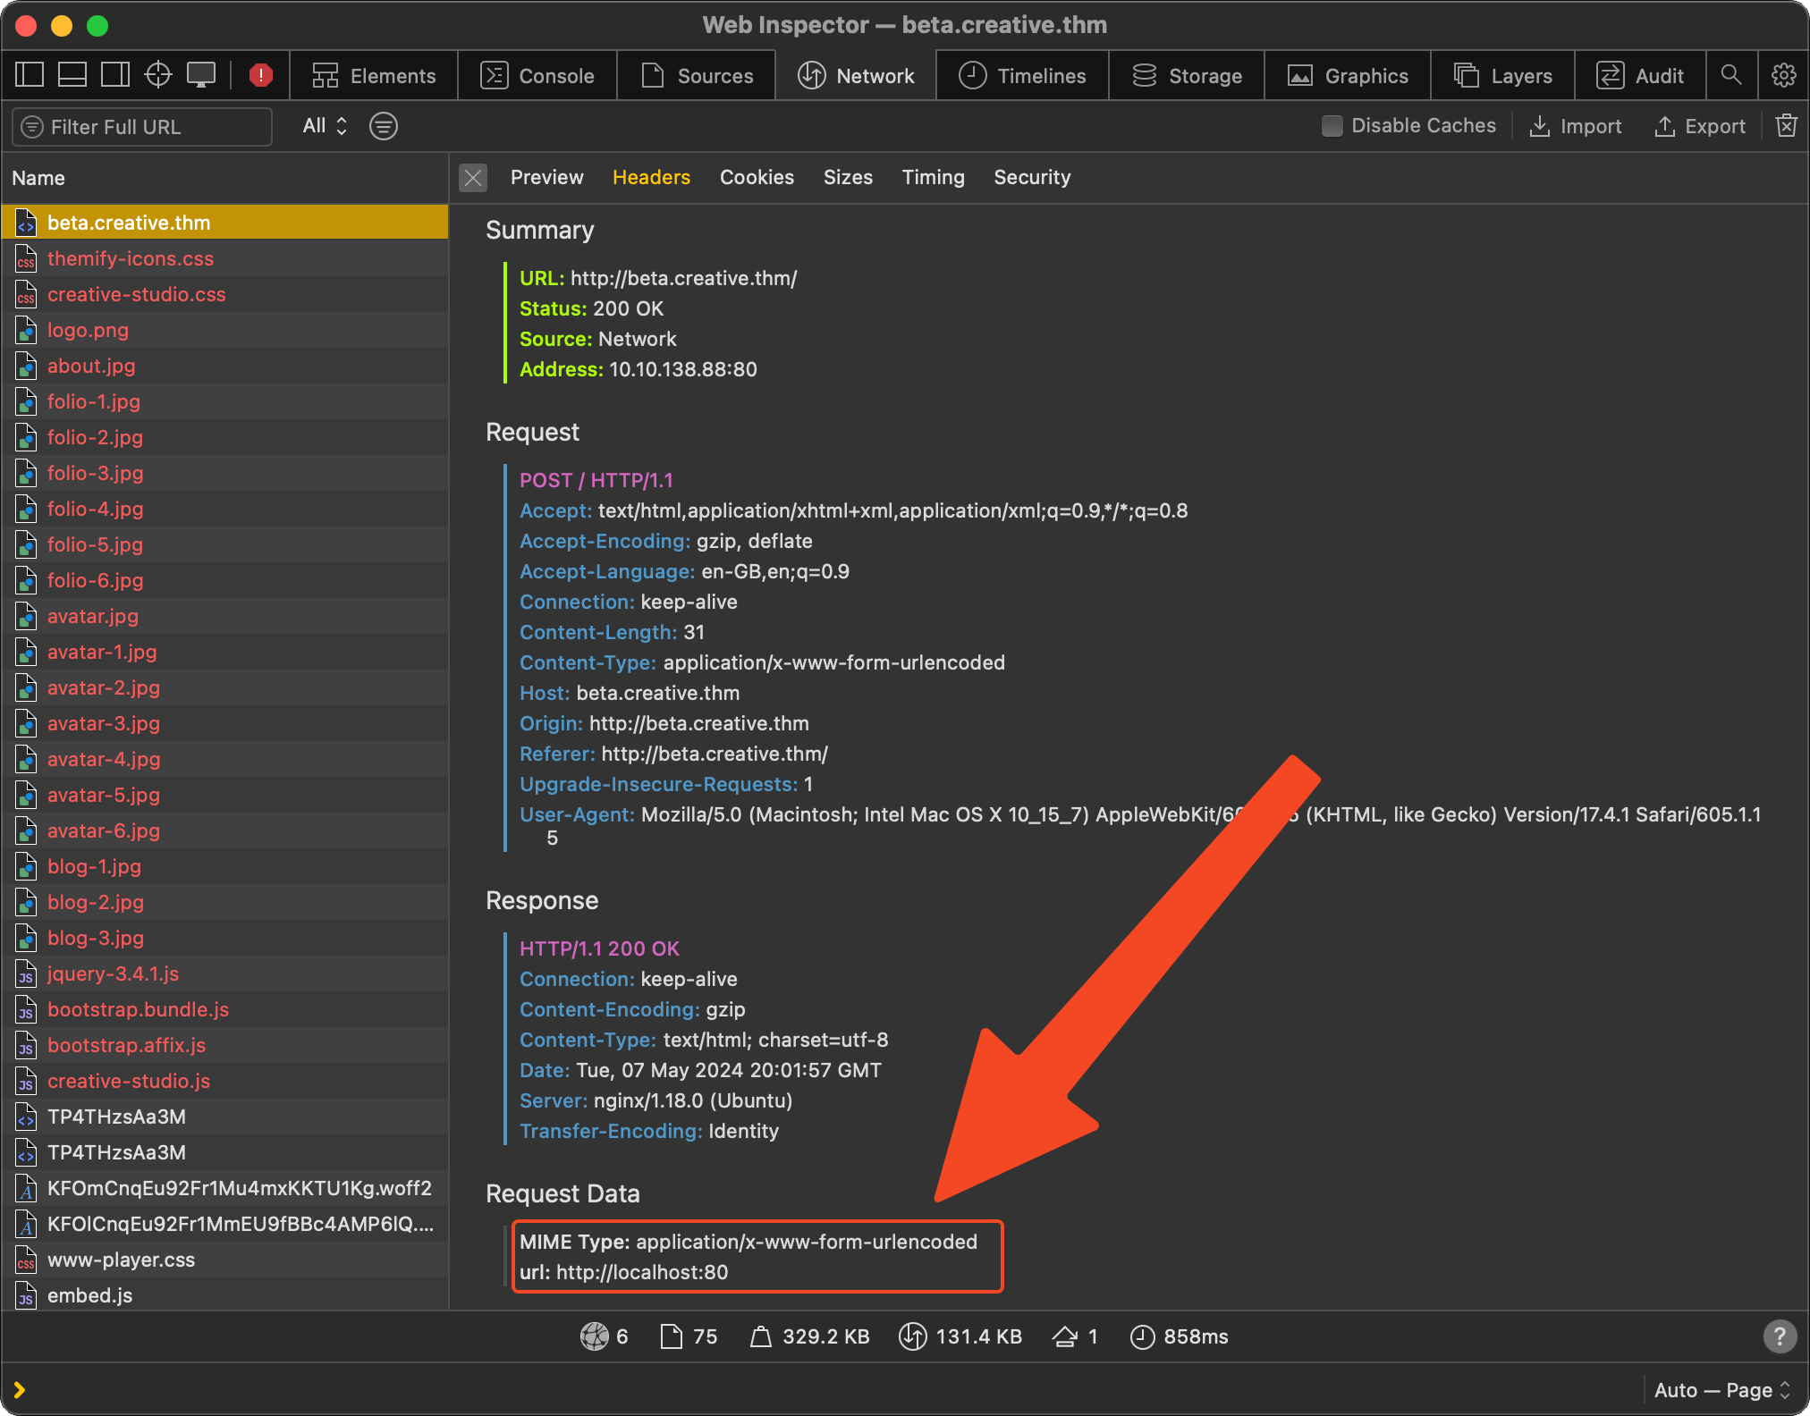Select the beta.creative.thm request

click(224, 223)
